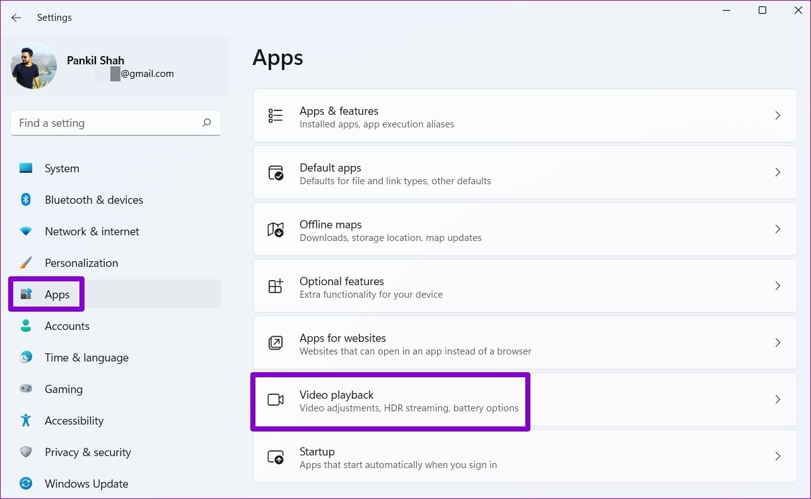Screen dimensions: 811x499
Task: Click the Network & internet Wi-Fi icon
Action: coord(26,232)
